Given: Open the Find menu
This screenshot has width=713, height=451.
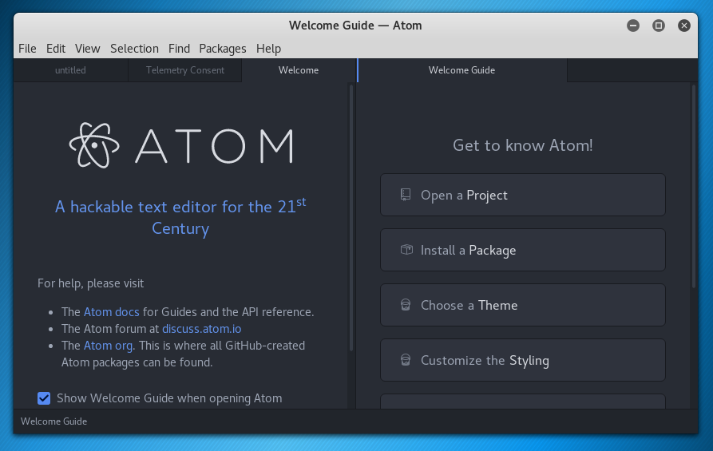Looking at the screenshot, I should click(179, 49).
